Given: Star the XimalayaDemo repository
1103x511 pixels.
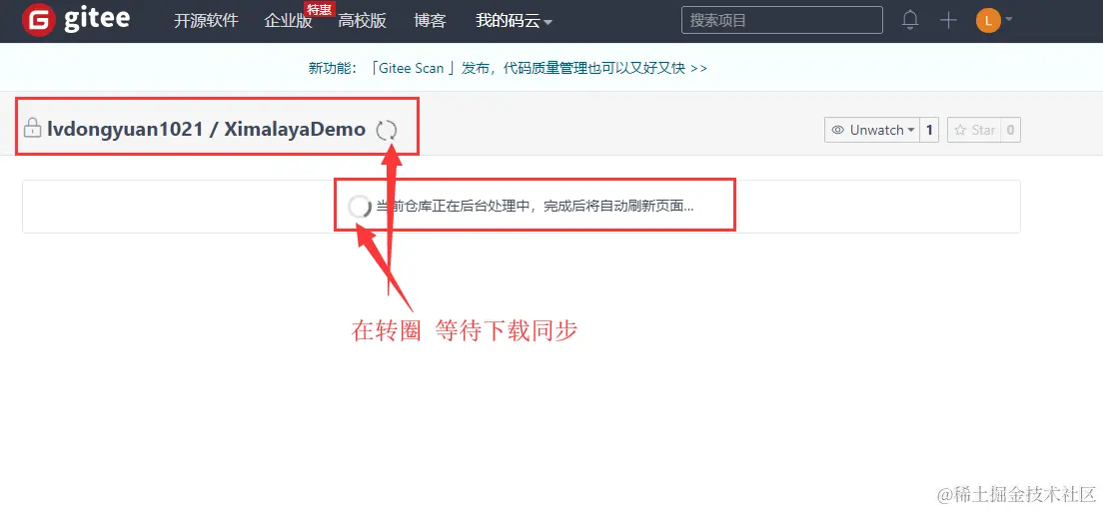Looking at the screenshot, I should click(973, 130).
